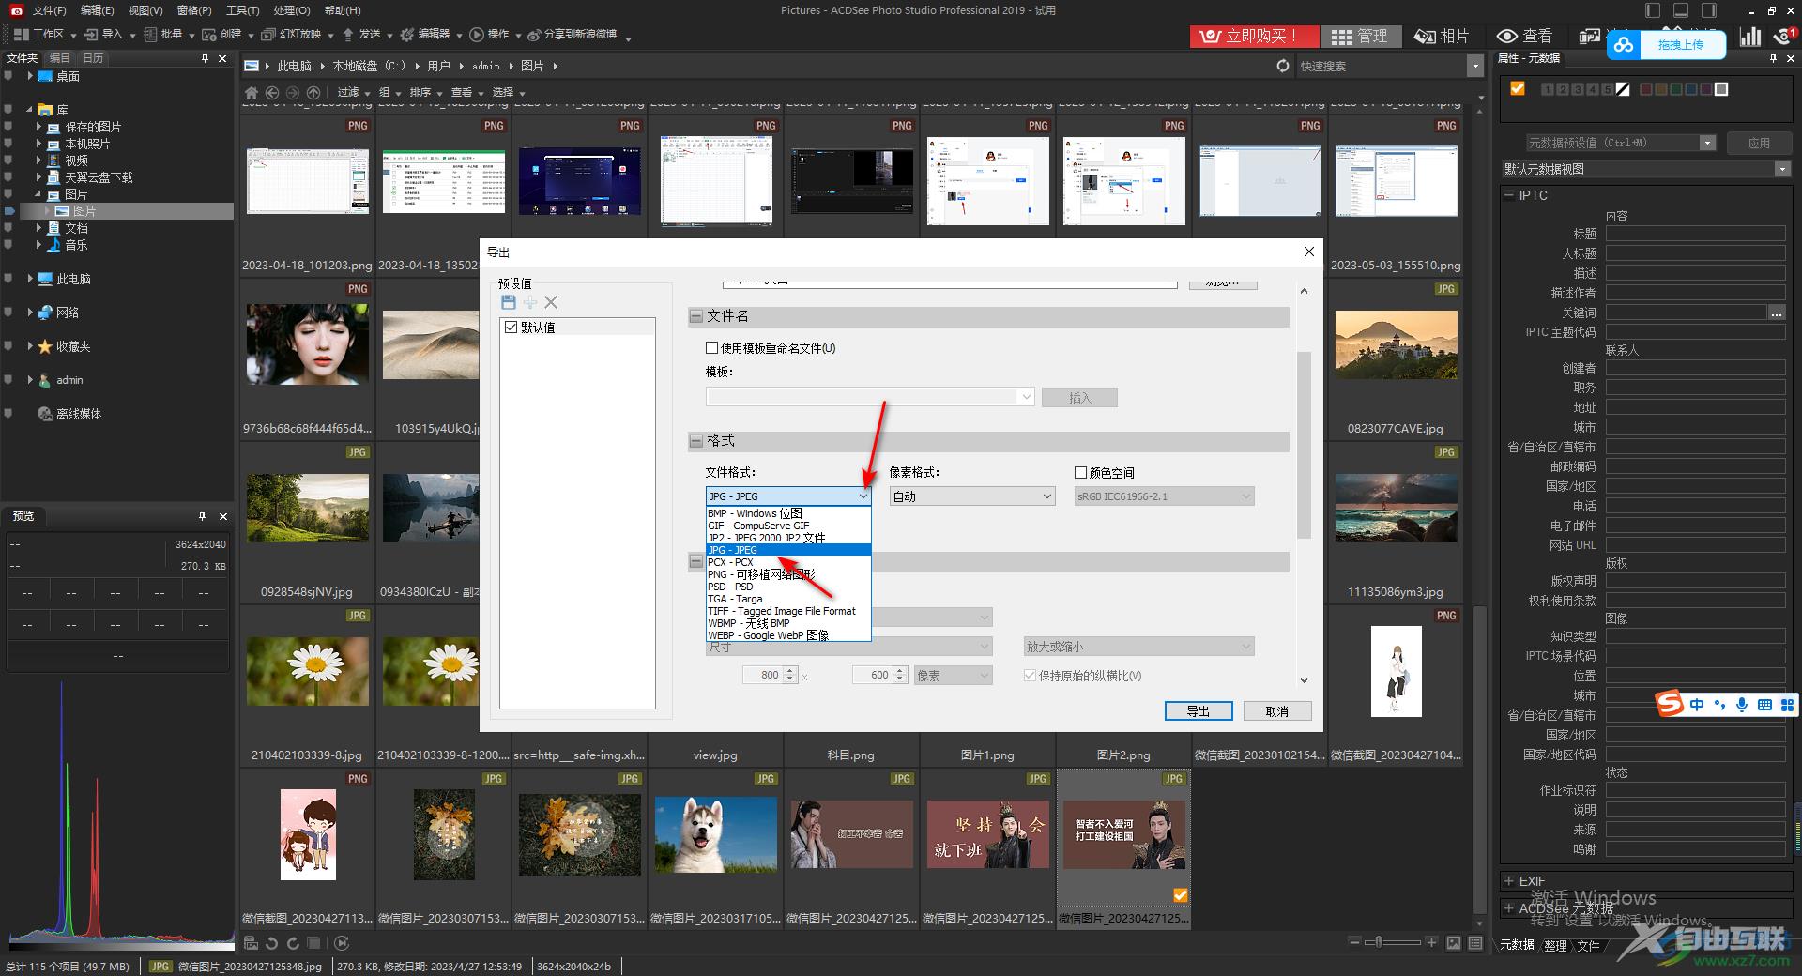Viewport: 1802px width, 976px height.
Task: Refresh the file list
Action: 1283,66
